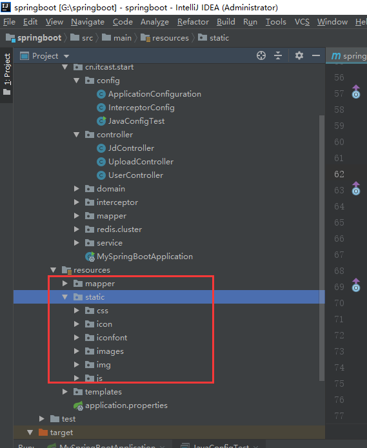This screenshot has width=367, height=448.
Task: Open the Refactor menu
Action: pos(193,22)
